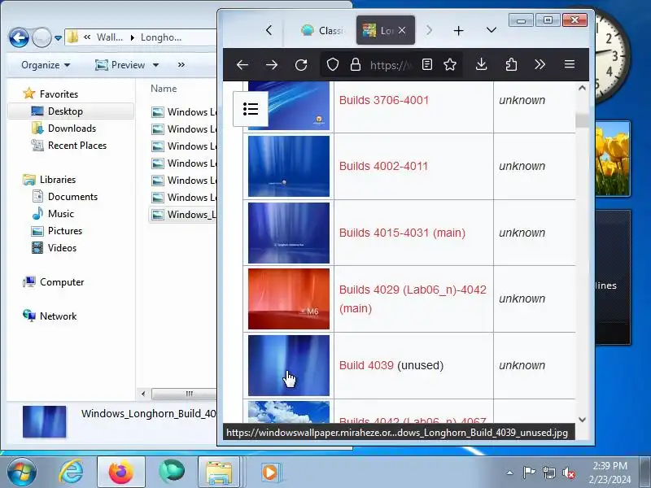Open the Builds 4029 (Lab06_n)-4042 link
Screen dimensions: 651x488
point(413,298)
